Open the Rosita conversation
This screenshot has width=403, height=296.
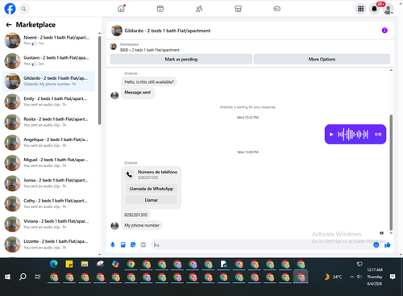pos(48,122)
